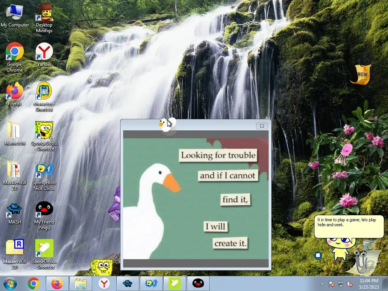Click the Show Desktop button at the taskbar edge
This screenshot has height=291, width=388.
(386, 283)
